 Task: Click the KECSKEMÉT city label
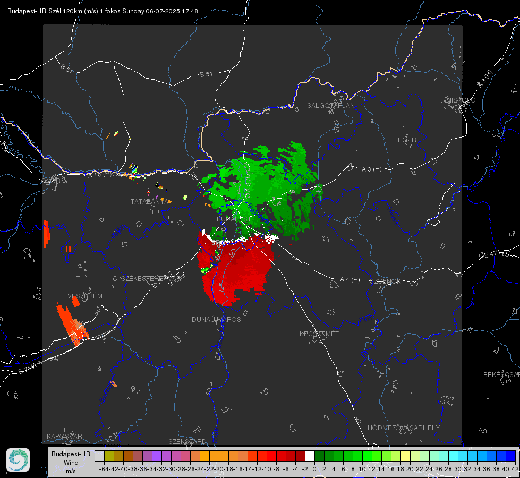point(319,334)
